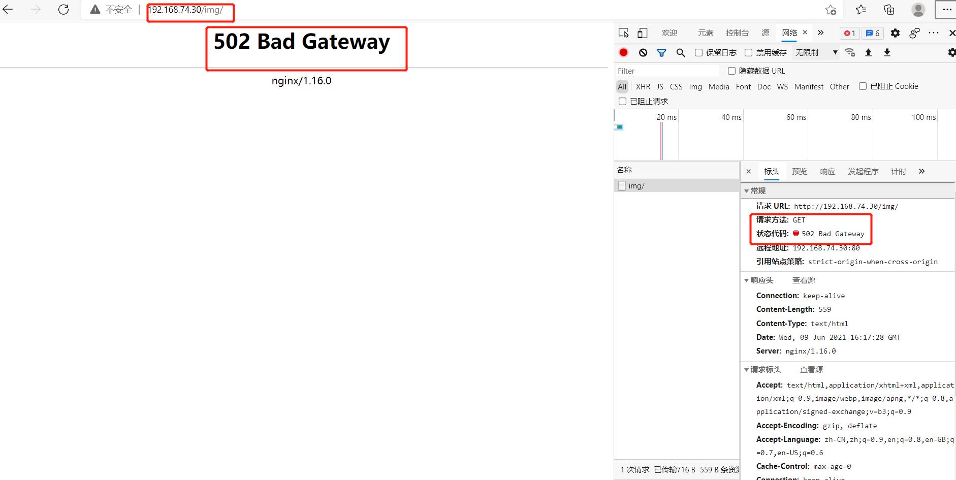Open the 源 tab
This screenshot has width=956, height=480.
pyautogui.click(x=766, y=33)
